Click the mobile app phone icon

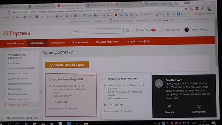[x=111, y=21]
